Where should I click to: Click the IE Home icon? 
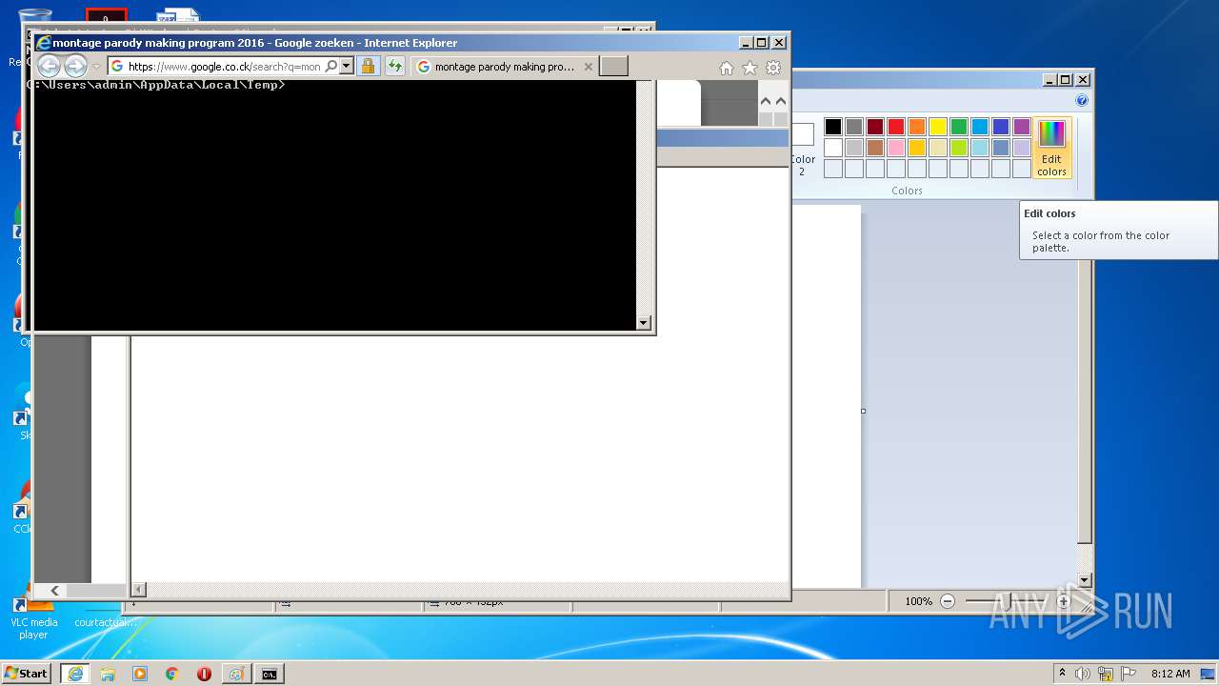pos(727,68)
